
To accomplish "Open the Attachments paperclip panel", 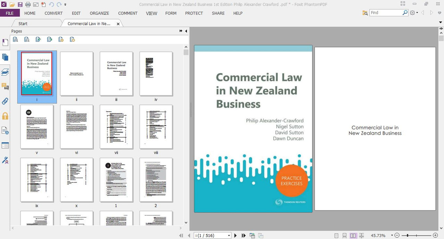I will [5, 101].
